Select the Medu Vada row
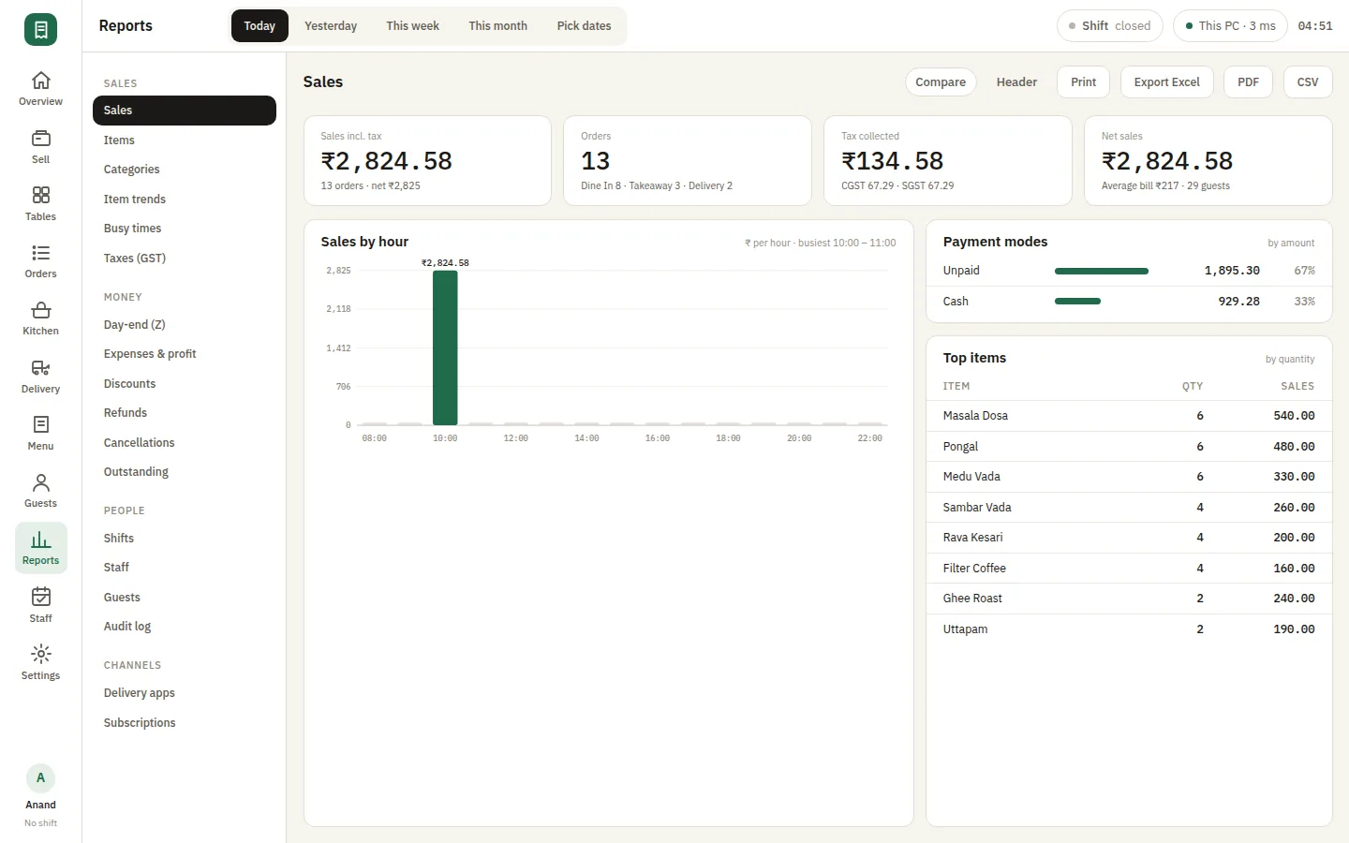 pyautogui.click(x=1129, y=477)
